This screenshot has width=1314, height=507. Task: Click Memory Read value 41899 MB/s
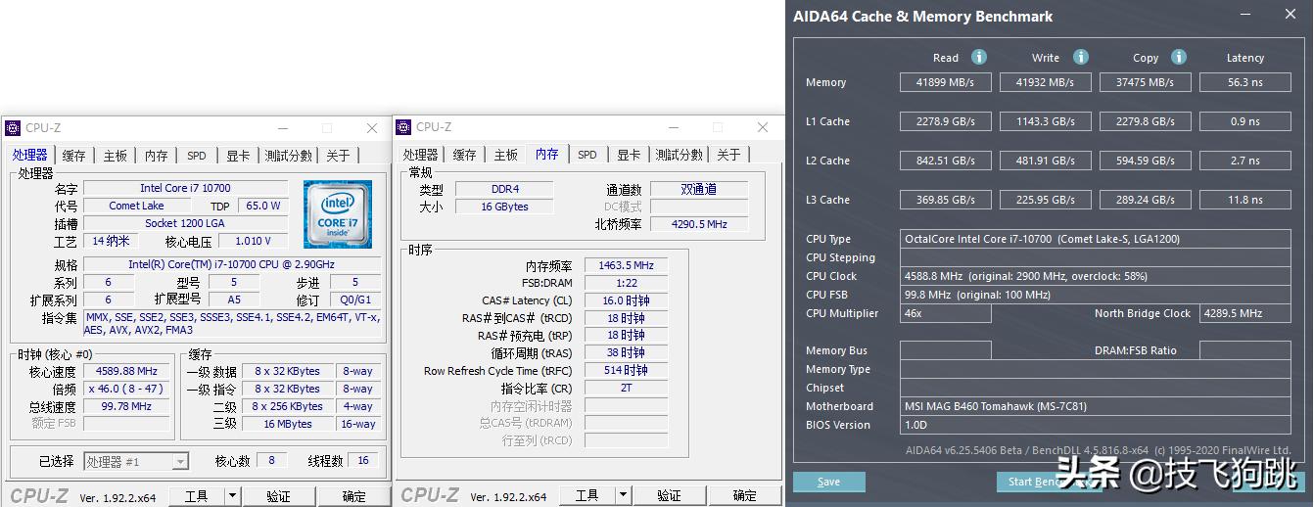coord(946,82)
